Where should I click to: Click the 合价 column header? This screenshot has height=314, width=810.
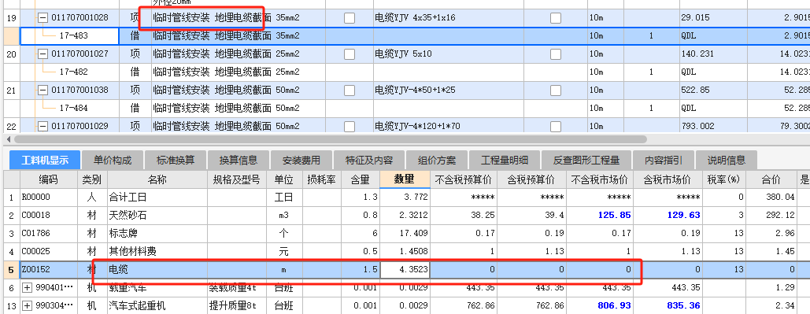[x=771, y=179]
